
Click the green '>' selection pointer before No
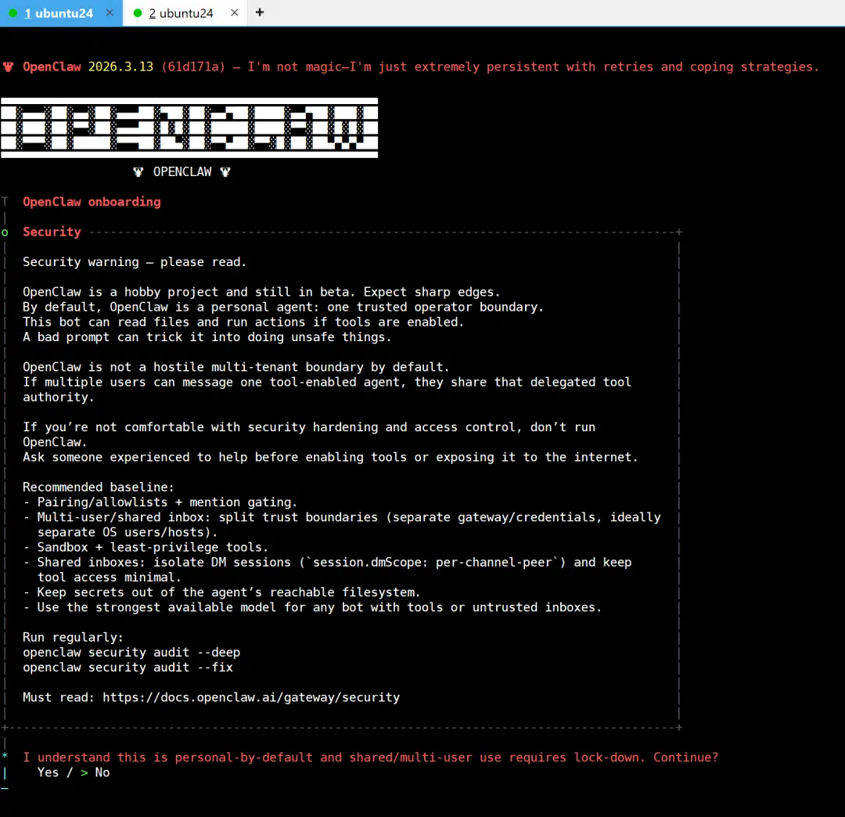pos(84,773)
